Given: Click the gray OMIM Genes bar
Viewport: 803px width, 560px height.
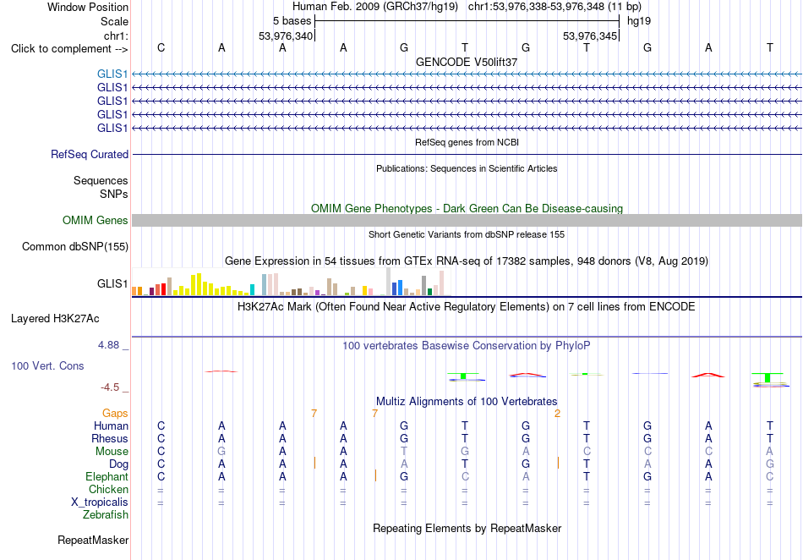Looking at the screenshot, I should pos(467,220).
